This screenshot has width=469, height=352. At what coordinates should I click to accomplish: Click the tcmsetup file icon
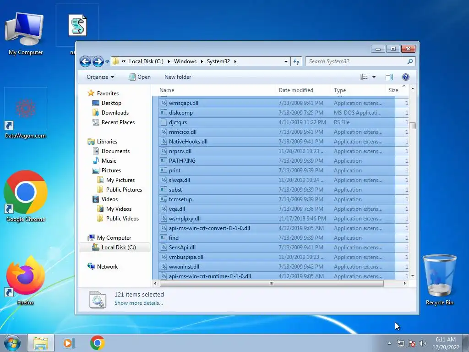164,199
